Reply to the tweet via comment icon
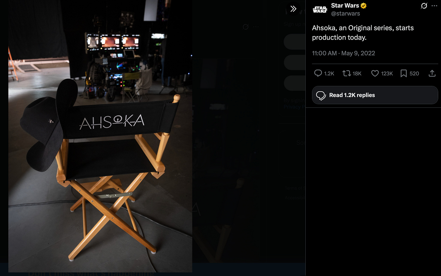The height and width of the screenshot is (276, 441). pos(318,73)
